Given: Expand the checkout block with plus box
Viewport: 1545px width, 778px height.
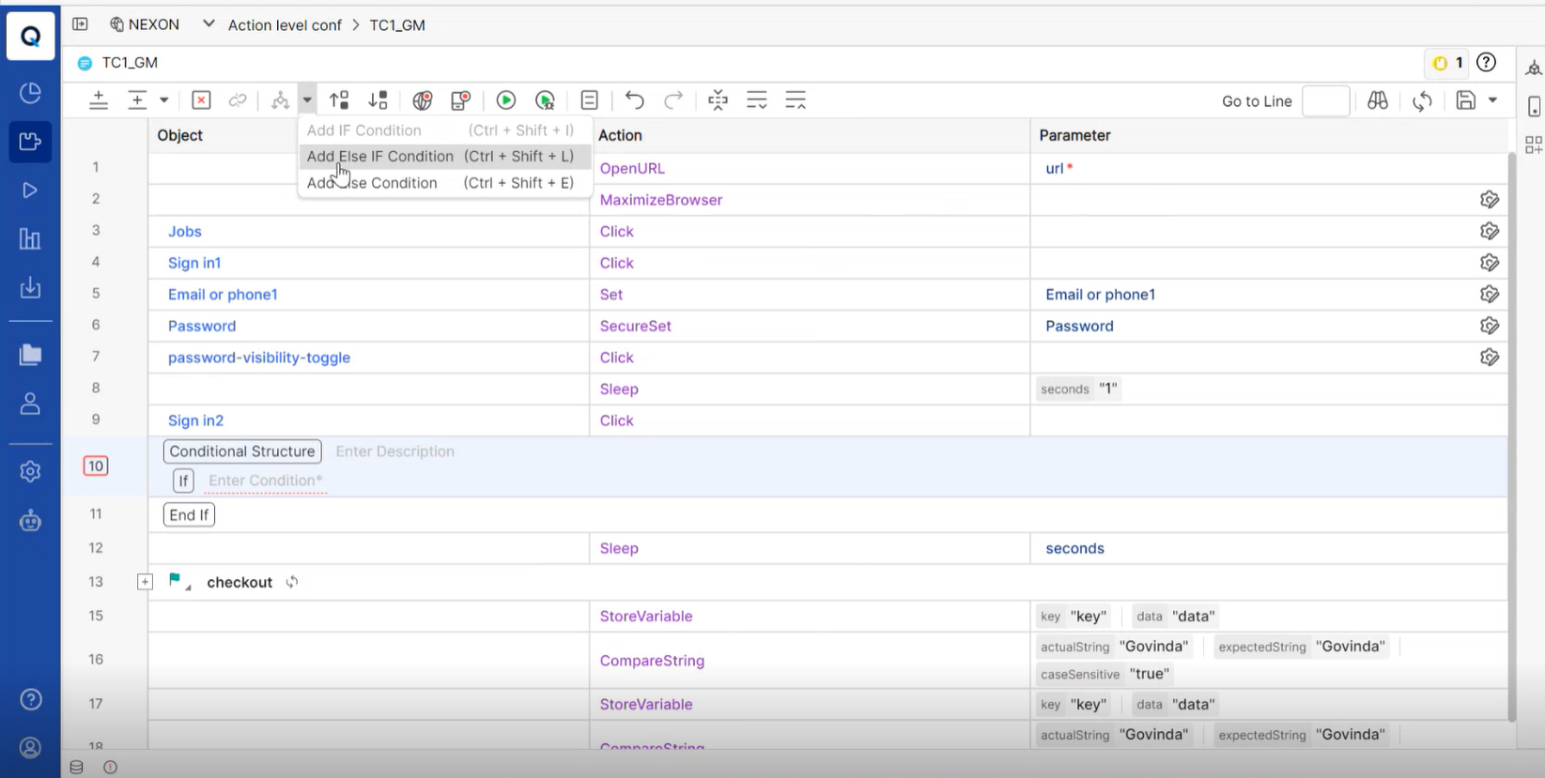Looking at the screenshot, I should 145,582.
